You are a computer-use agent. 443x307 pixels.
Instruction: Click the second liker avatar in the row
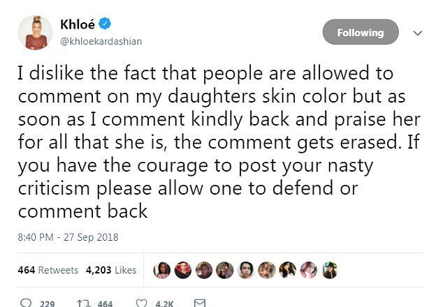182,270
